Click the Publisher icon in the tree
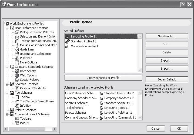This screenshot has height=135, width=194. click(x=17, y=58)
